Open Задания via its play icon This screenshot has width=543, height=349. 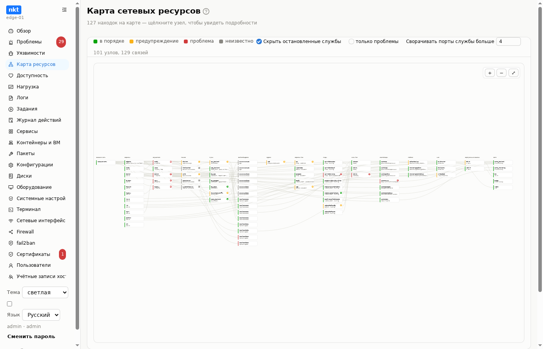coord(11,109)
